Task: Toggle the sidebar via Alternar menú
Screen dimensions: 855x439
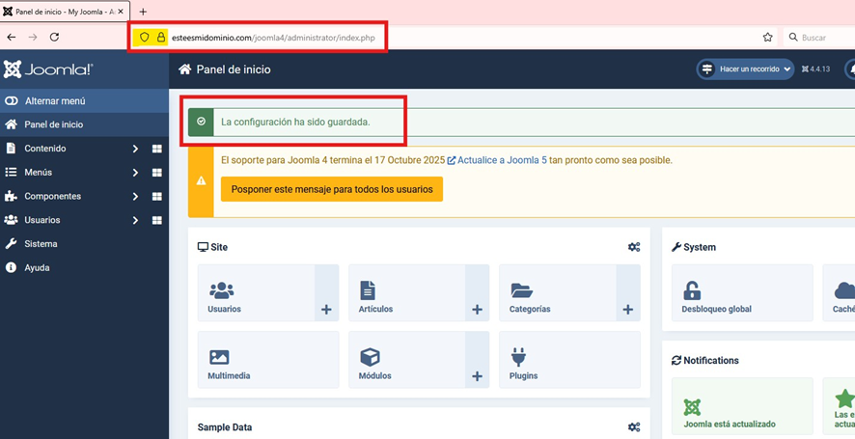Action: pyautogui.click(x=85, y=101)
